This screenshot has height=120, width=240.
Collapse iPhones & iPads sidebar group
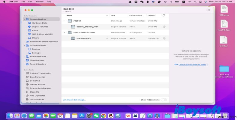[24, 46]
